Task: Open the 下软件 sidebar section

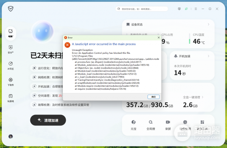Action: (11, 82)
